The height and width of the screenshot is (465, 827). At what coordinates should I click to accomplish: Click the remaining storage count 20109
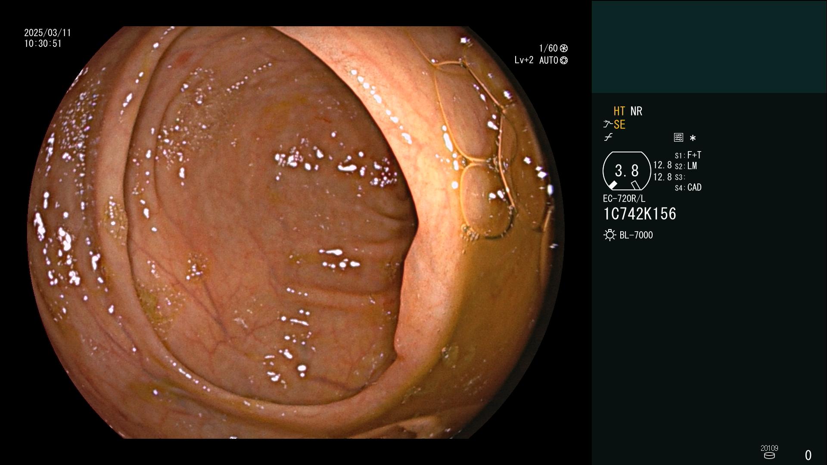[x=769, y=448]
